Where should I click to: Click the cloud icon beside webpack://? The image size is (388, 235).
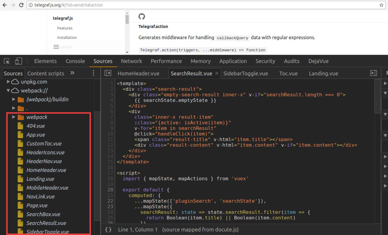pyautogui.click(x=15, y=90)
